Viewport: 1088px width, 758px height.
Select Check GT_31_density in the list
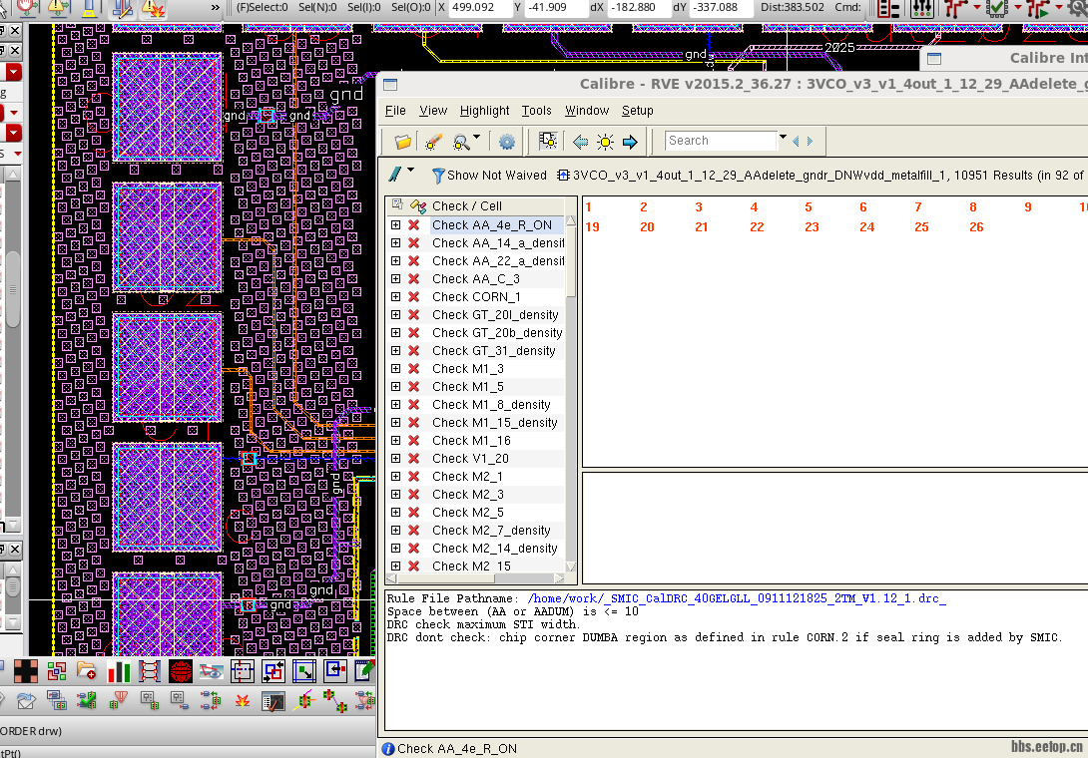point(493,351)
